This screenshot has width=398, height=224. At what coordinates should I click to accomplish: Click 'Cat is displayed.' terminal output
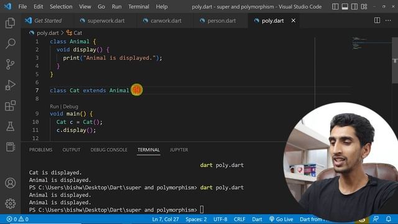(55, 172)
